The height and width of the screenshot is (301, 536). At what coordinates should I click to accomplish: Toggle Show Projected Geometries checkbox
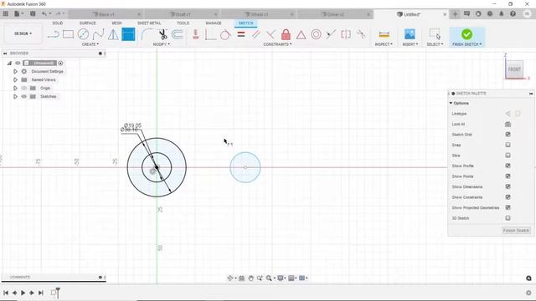click(508, 207)
